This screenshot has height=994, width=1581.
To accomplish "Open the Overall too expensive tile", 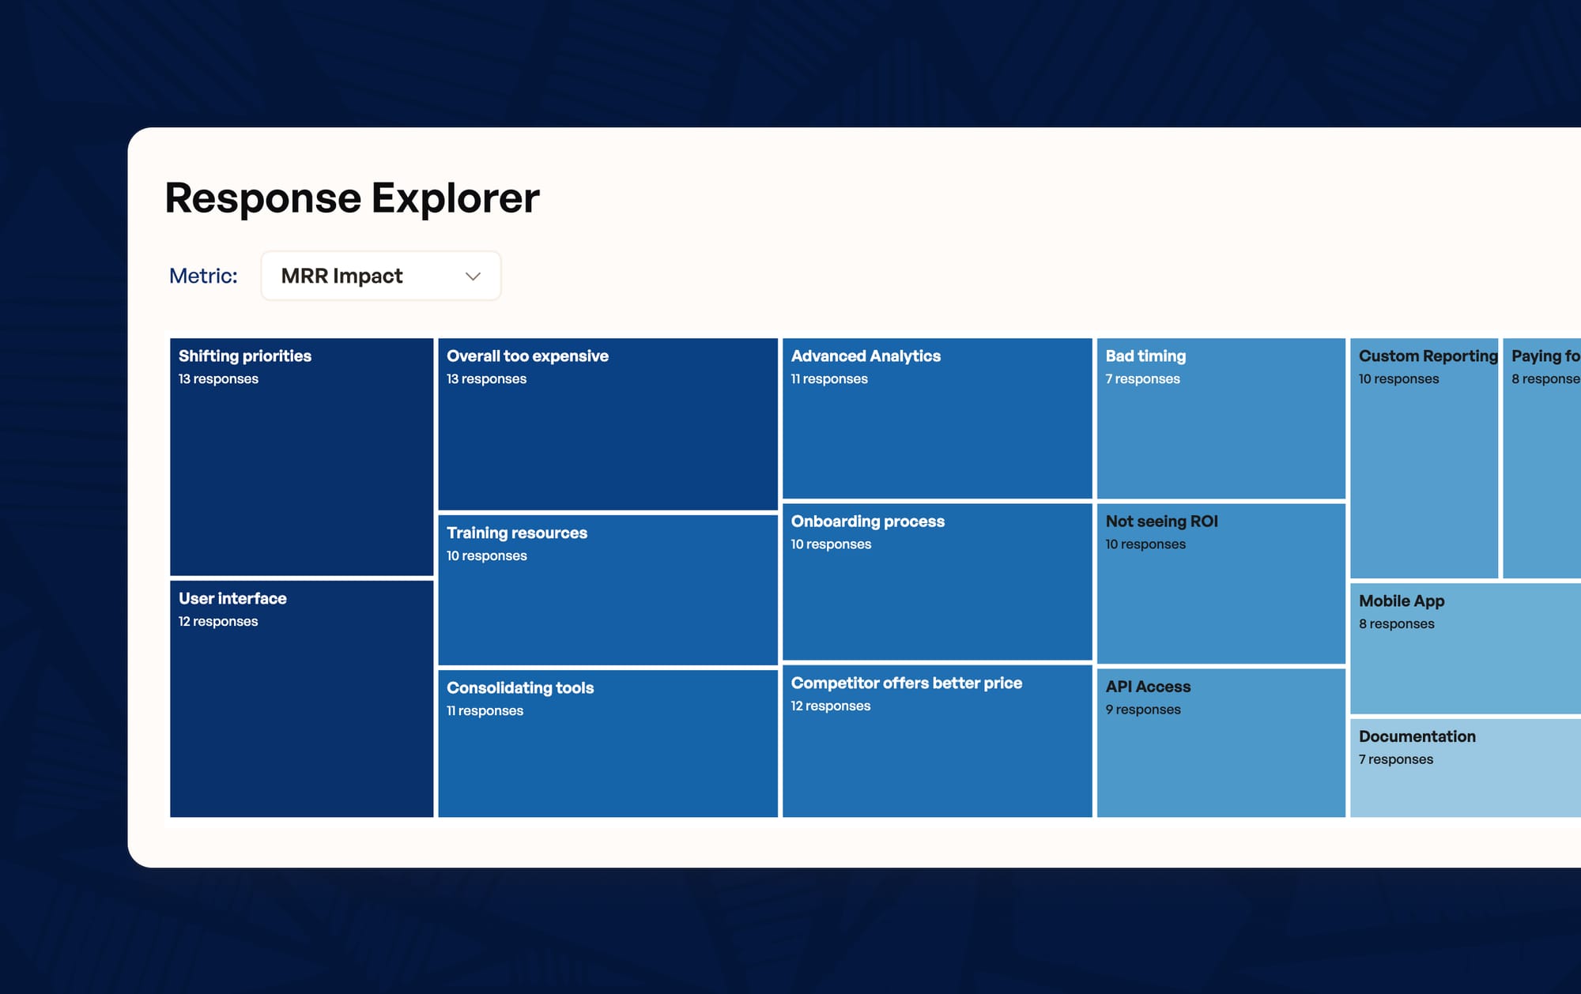I will click(x=607, y=424).
